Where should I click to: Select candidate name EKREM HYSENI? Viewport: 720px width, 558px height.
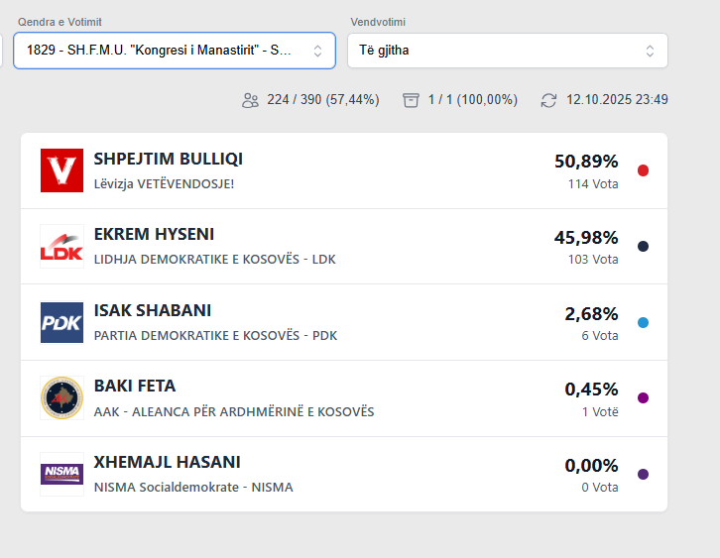click(154, 235)
